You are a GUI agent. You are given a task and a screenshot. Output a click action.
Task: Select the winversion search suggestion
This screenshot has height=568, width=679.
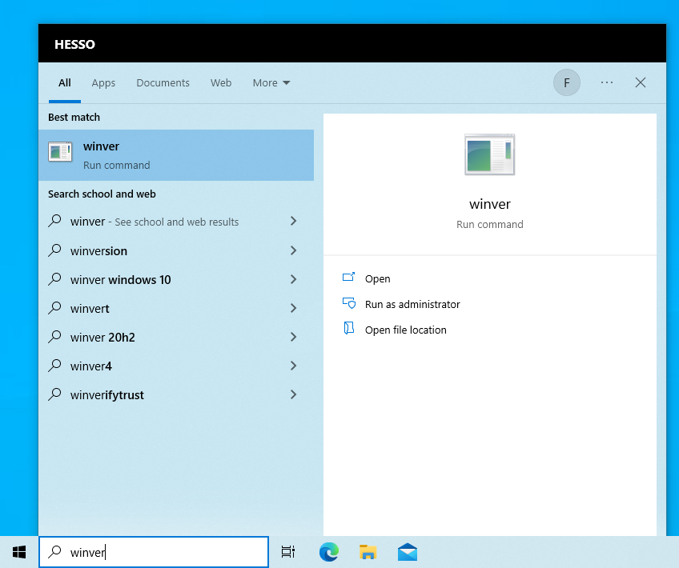click(176, 250)
